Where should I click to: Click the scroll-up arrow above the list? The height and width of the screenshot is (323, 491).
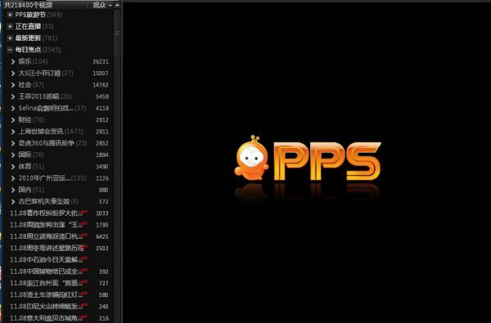(x=117, y=5)
